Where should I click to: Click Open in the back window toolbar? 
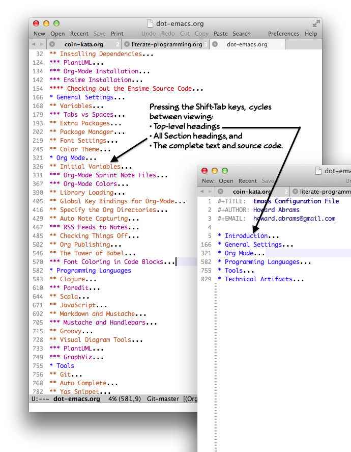[57, 34]
